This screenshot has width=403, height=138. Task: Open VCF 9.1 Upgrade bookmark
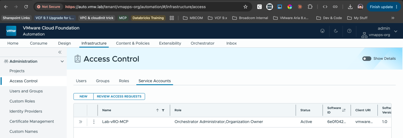55,18
